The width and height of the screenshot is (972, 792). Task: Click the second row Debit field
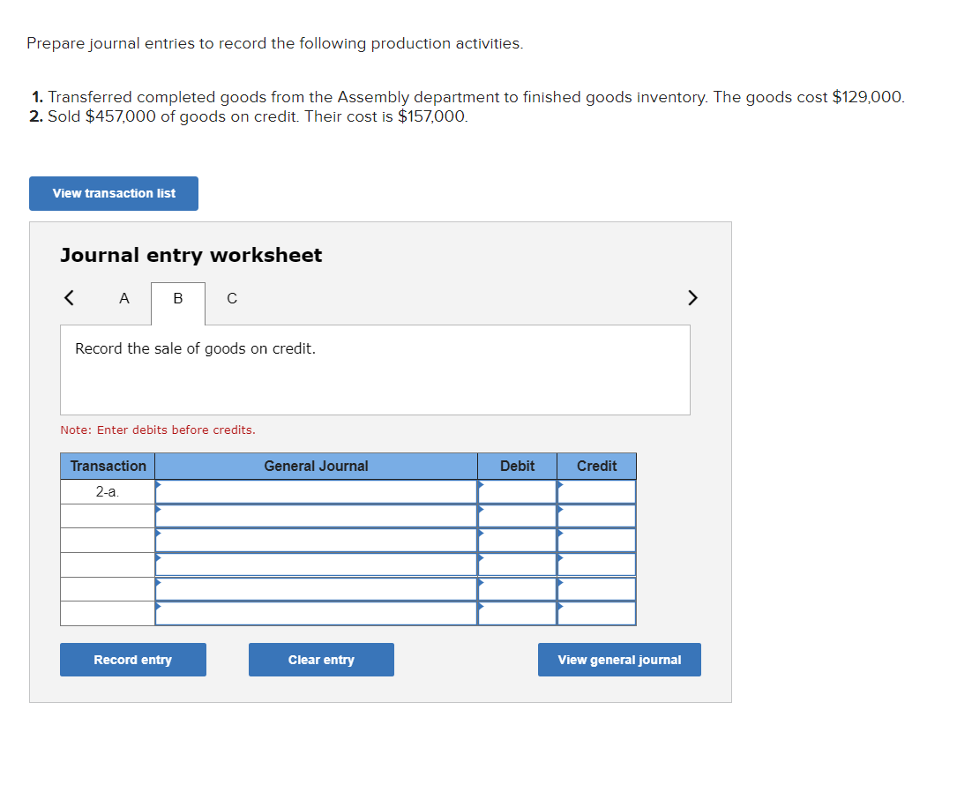(x=517, y=516)
